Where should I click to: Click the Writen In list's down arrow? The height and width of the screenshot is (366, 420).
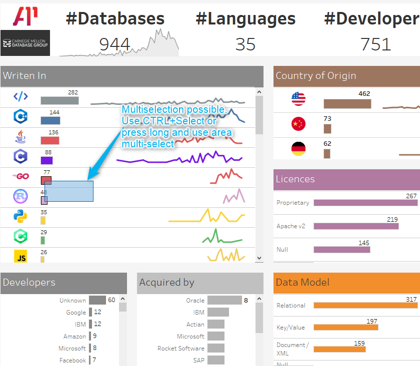(x=259, y=258)
